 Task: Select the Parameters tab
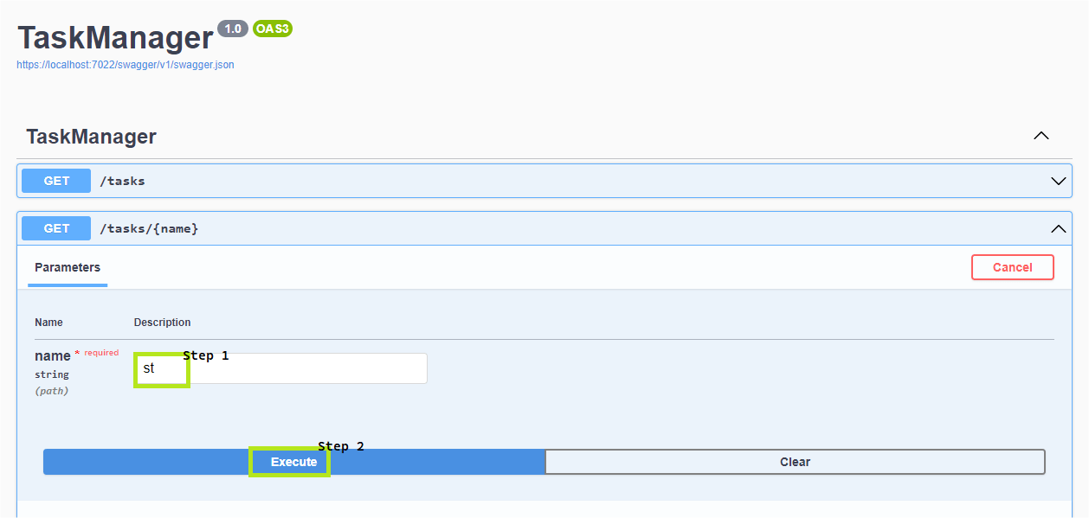tap(68, 267)
